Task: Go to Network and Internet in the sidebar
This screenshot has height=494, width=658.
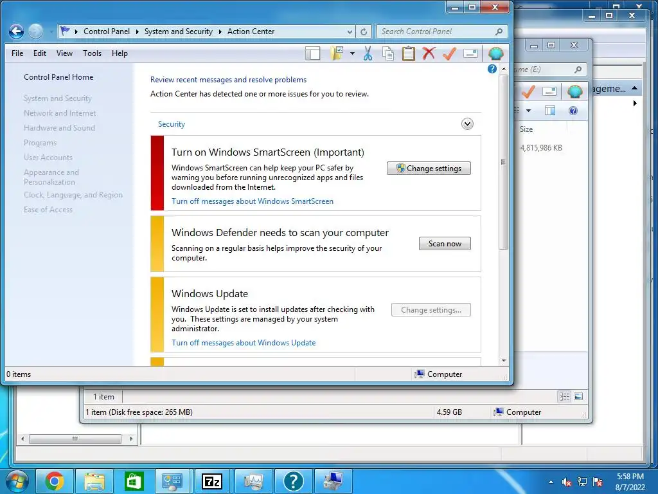Action: point(60,113)
